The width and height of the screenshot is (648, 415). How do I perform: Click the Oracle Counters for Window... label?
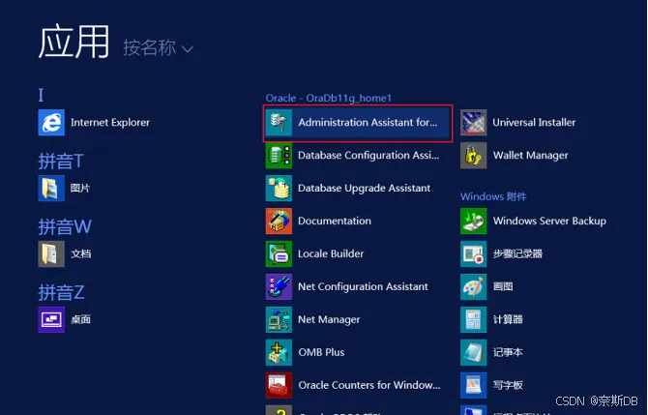[x=369, y=385]
